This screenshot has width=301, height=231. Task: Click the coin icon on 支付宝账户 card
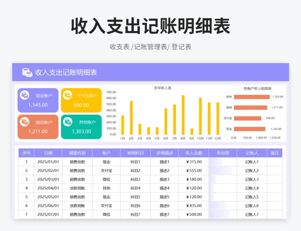click(68, 95)
